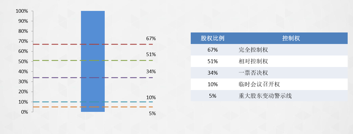Image resolution: width=353 pixels, height=134 pixels.
Task: Click the 10% cell in table
Action: 212,84
